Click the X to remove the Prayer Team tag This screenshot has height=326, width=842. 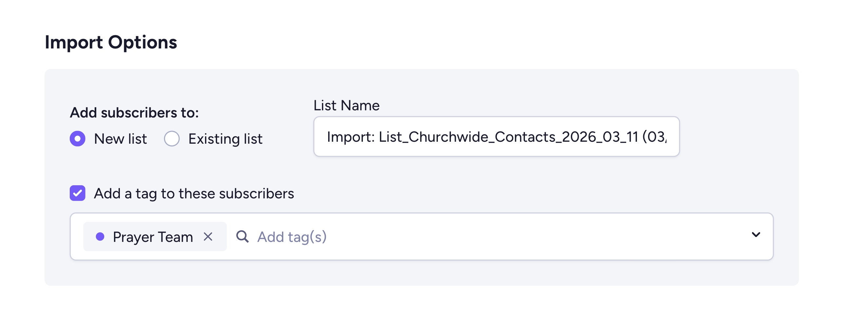tap(209, 236)
